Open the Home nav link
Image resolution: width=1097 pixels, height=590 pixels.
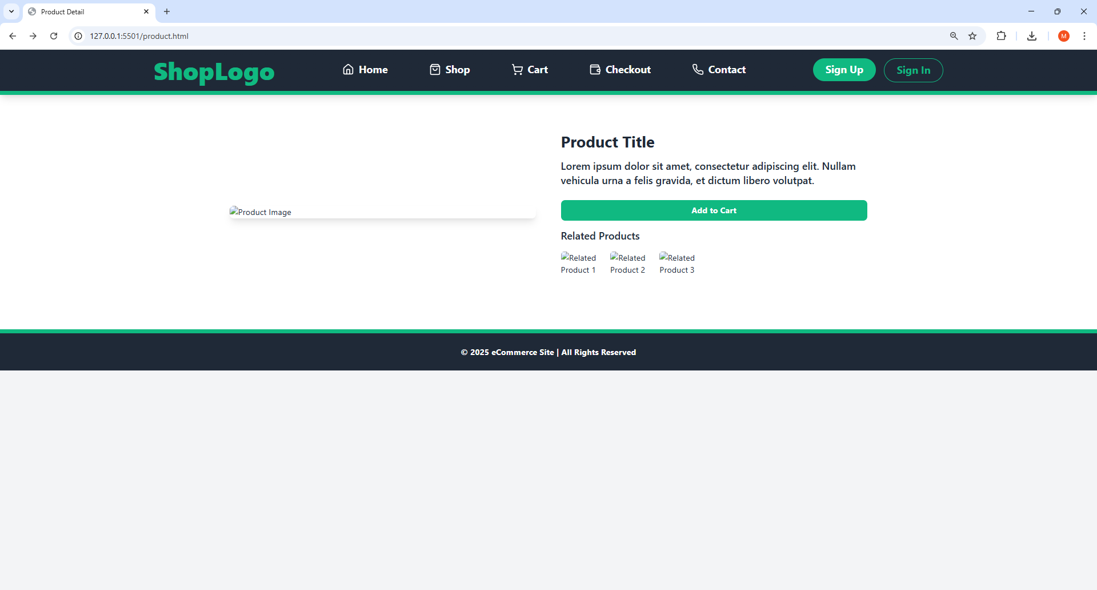pyautogui.click(x=365, y=70)
